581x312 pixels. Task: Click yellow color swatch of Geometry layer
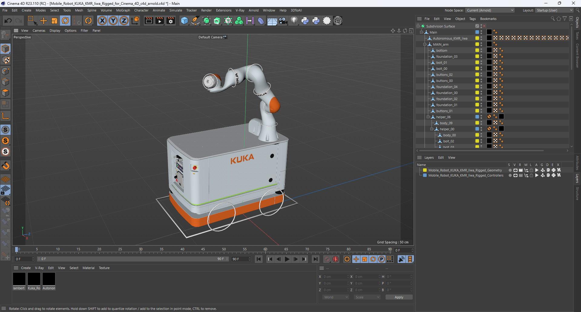[425, 170]
